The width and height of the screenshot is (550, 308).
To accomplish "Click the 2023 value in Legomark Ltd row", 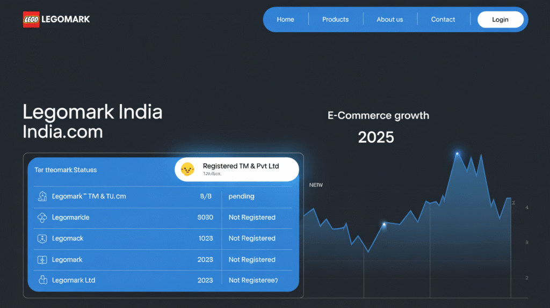I will tap(205, 280).
